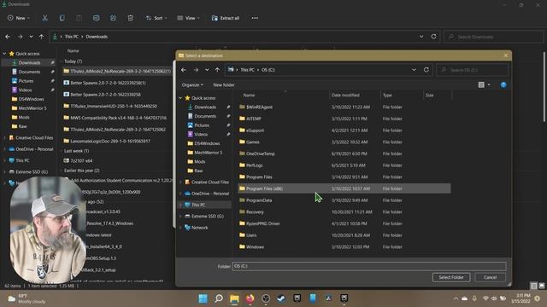Select OneDrive - Personal in Explorer sidebar
Screen dimensions: 547x307
point(34,149)
